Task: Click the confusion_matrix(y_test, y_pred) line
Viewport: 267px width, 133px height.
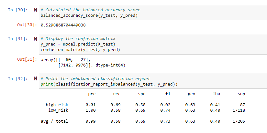Action: [80, 50]
